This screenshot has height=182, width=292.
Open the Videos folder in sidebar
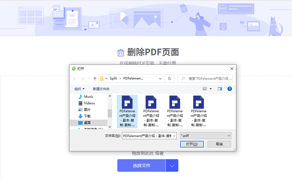coord(89,103)
